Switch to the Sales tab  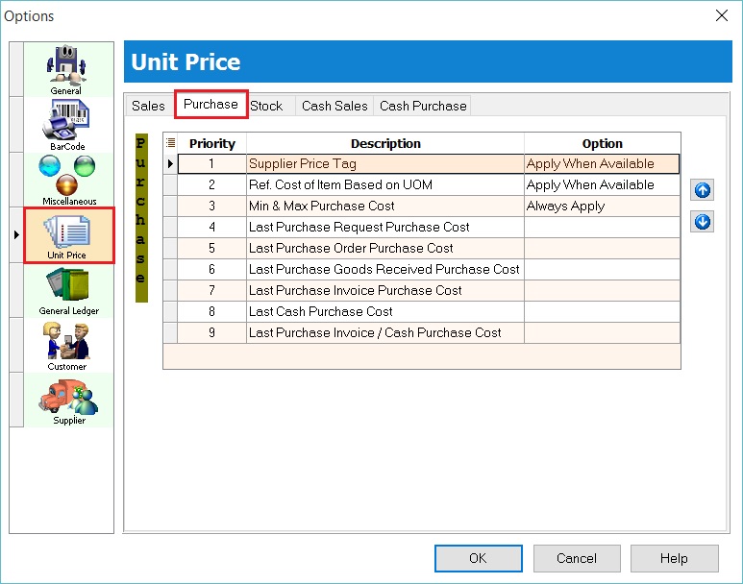[148, 106]
